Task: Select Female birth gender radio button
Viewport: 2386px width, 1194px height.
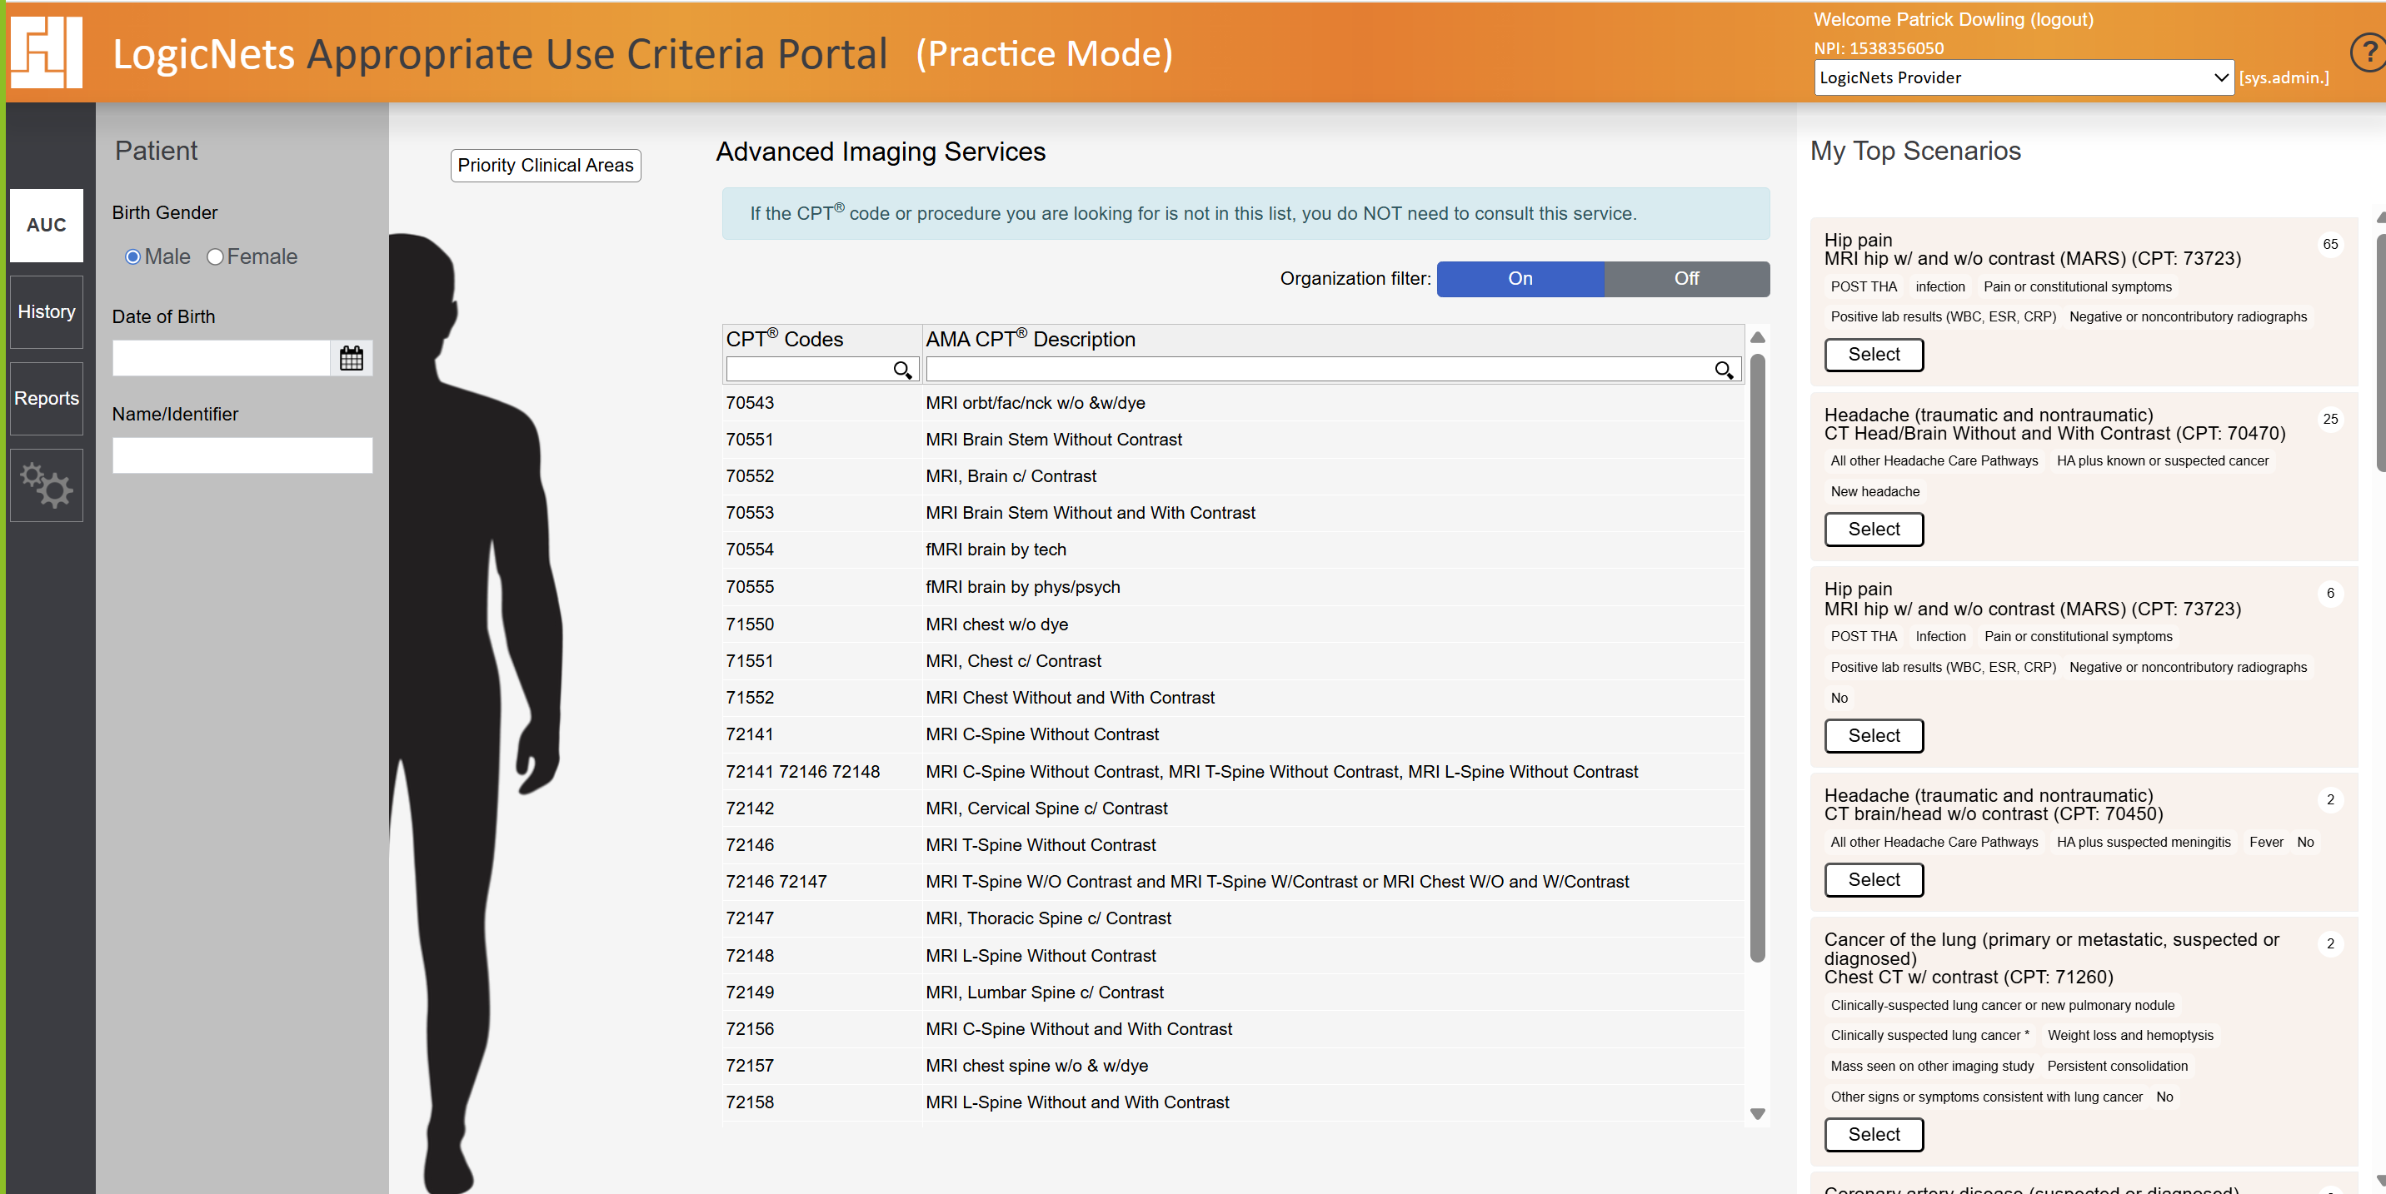Action: (x=215, y=256)
